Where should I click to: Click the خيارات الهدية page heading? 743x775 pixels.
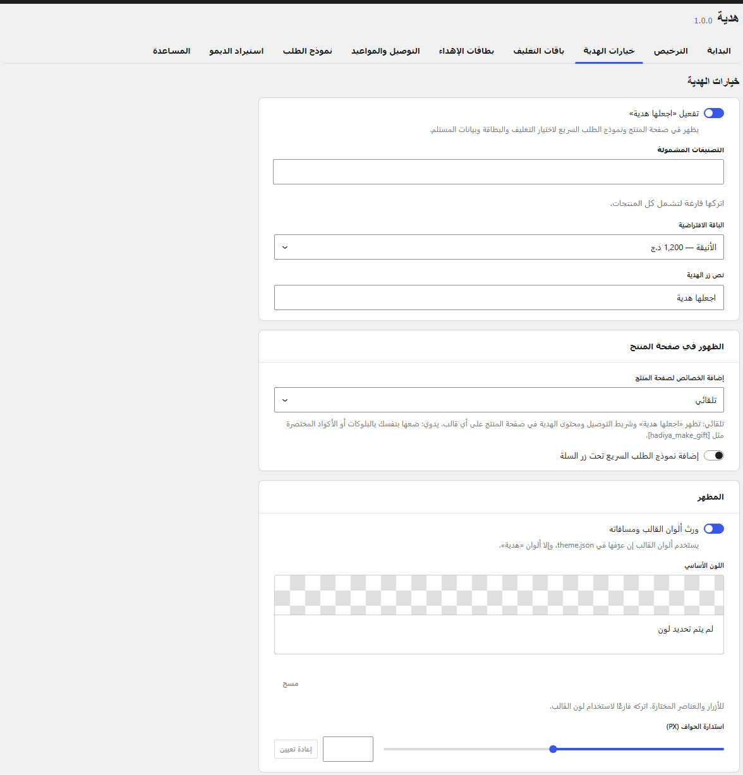pyautogui.click(x=713, y=81)
